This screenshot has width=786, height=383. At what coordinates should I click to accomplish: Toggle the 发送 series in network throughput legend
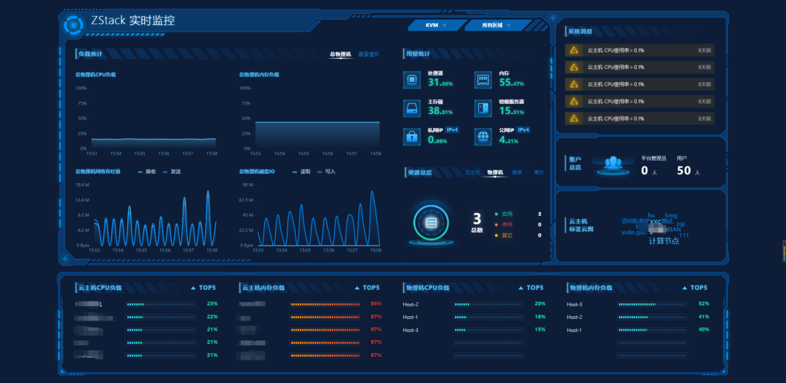point(172,172)
